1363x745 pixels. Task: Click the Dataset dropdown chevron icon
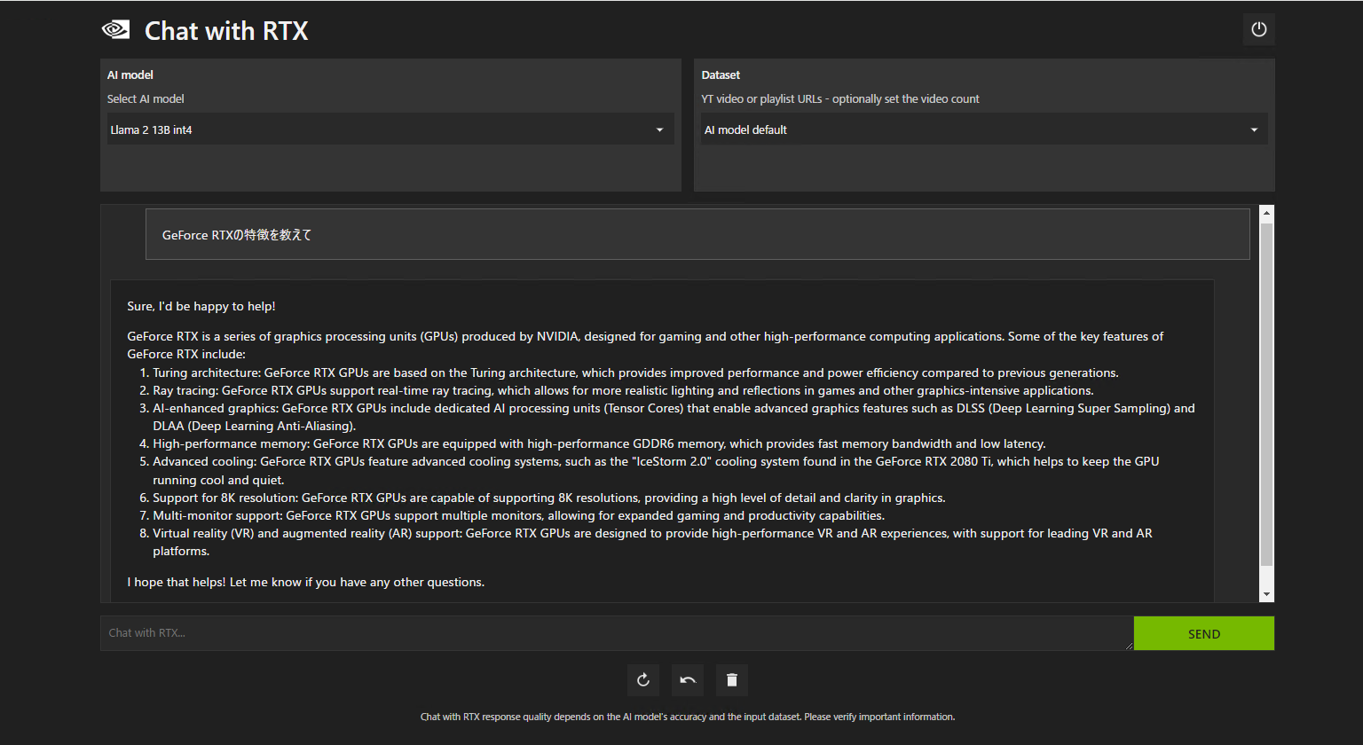click(1254, 129)
